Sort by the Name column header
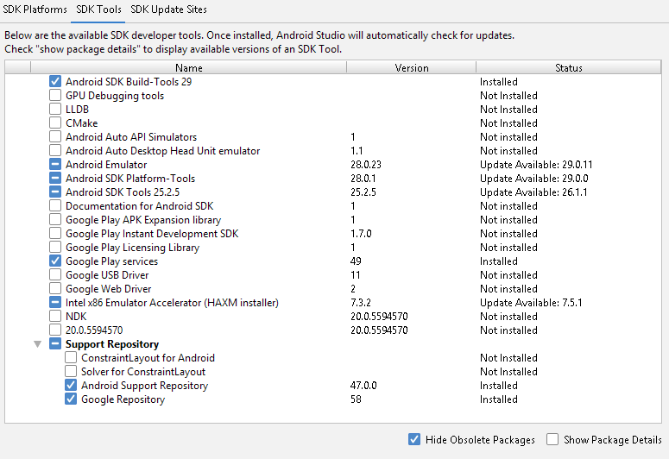 pos(188,68)
